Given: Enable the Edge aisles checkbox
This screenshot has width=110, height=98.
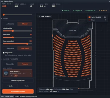Looking at the screenshot, I should click(3, 53).
